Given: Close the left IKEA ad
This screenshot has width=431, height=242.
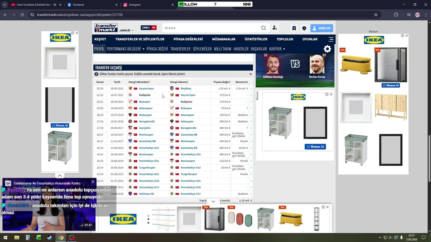Looking at the screenshot, I should pos(77,33).
